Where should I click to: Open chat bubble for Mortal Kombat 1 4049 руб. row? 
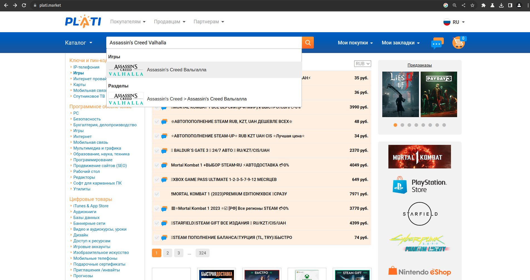pos(164,165)
